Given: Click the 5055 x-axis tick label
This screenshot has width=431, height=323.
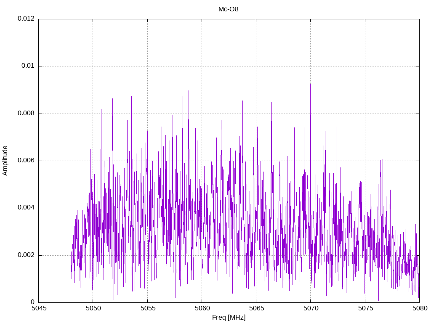Looking at the screenshot, I should [148, 308].
